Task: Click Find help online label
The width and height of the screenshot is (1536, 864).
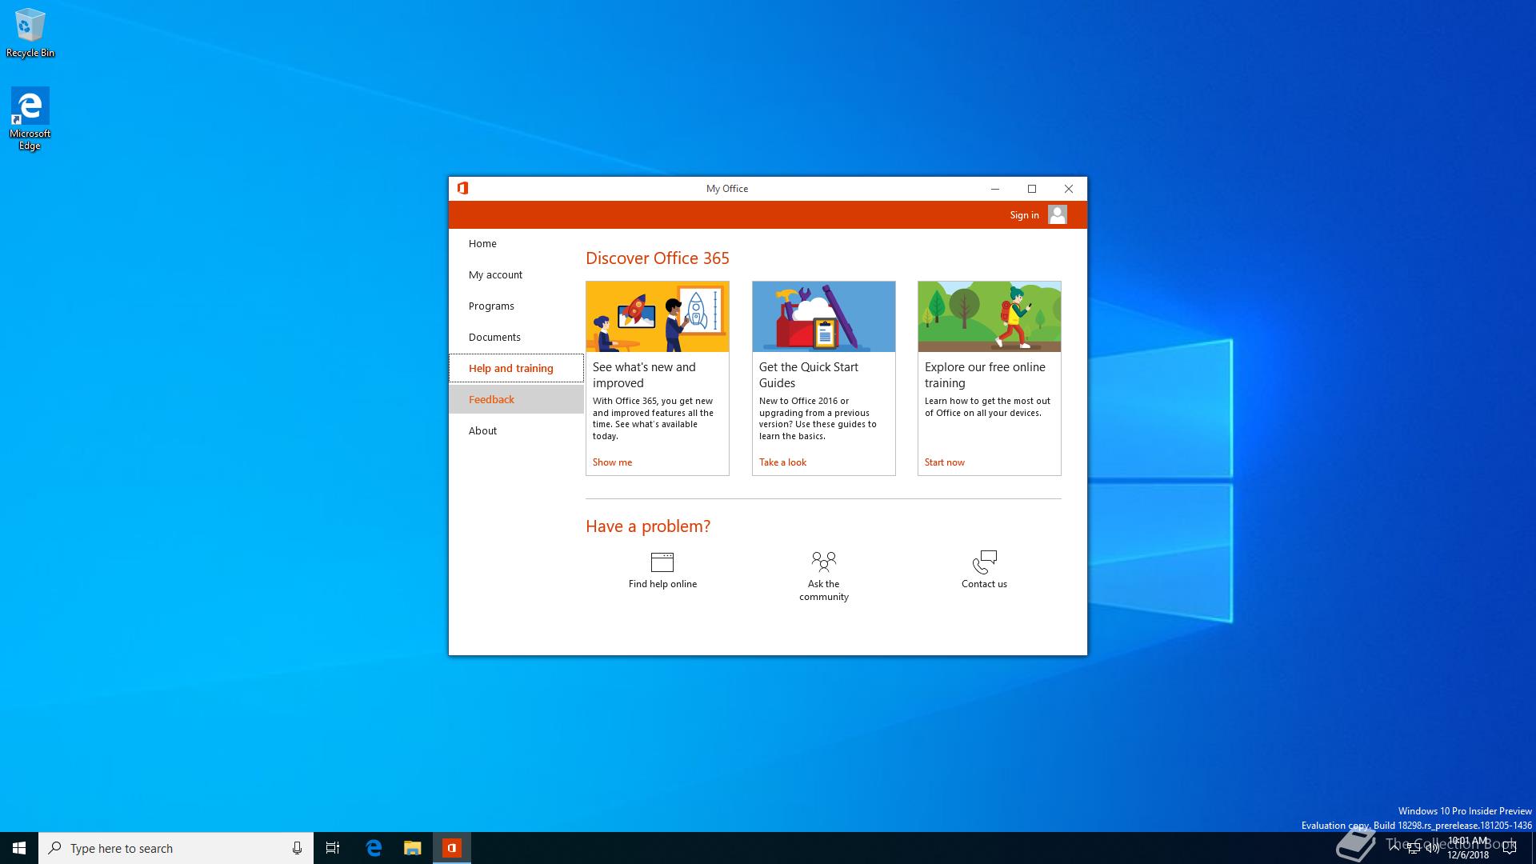Action: (x=662, y=584)
